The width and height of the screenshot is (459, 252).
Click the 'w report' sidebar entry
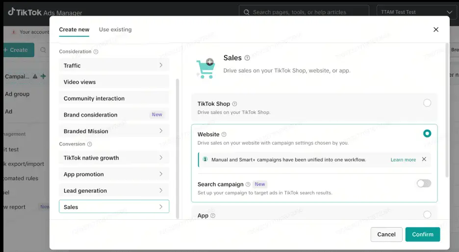tap(15, 207)
